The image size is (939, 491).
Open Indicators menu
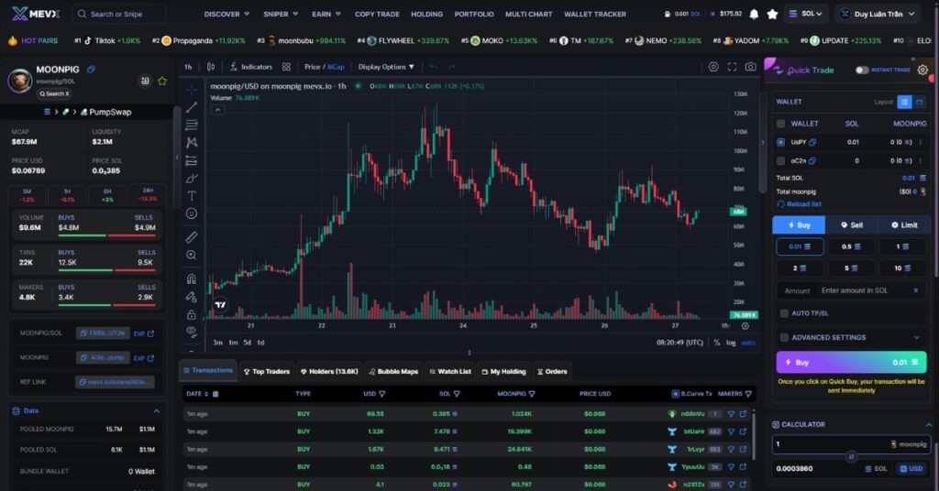251,67
